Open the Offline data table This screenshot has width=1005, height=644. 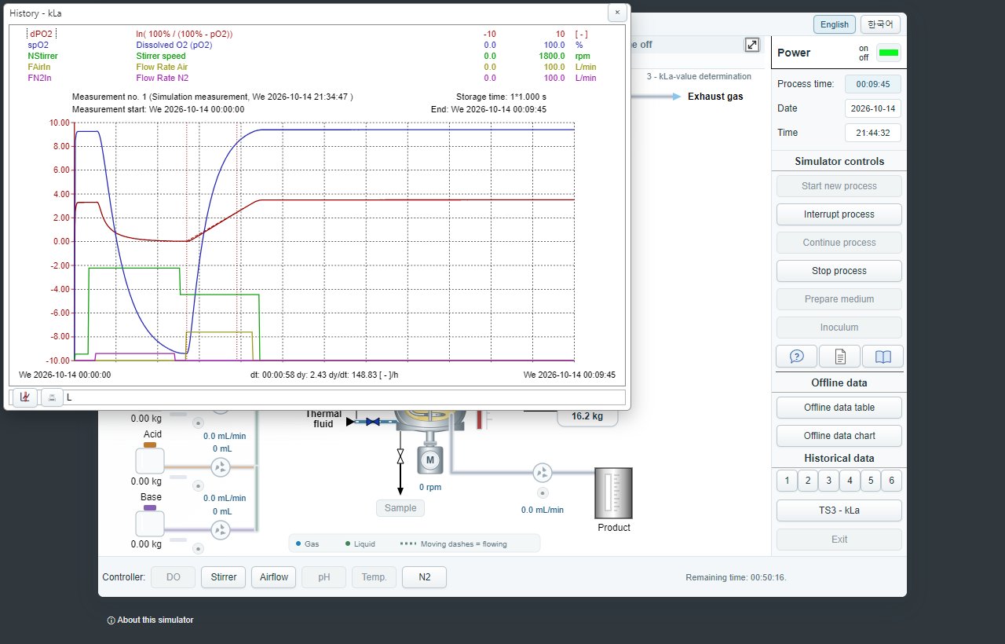839,408
